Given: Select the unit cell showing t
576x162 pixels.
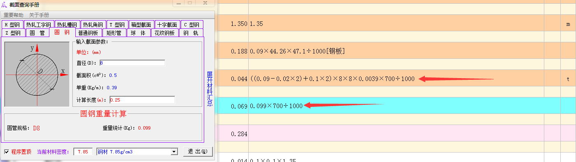Looking at the screenshot, I should tap(568, 79).
